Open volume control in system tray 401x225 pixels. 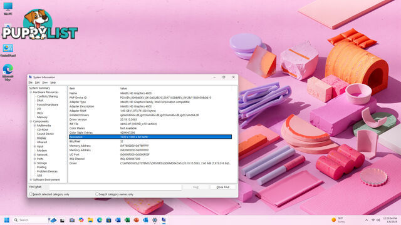point(378,220)
